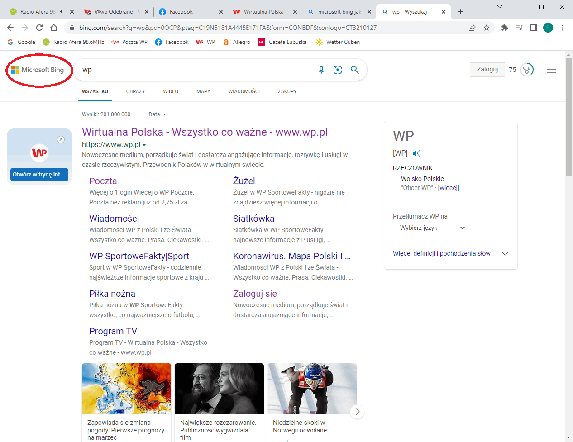Click [więcej] link in WP definition

pyautogui.click(x=449, y=188)
